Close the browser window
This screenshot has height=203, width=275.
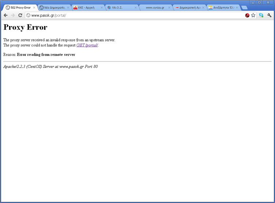268,2
